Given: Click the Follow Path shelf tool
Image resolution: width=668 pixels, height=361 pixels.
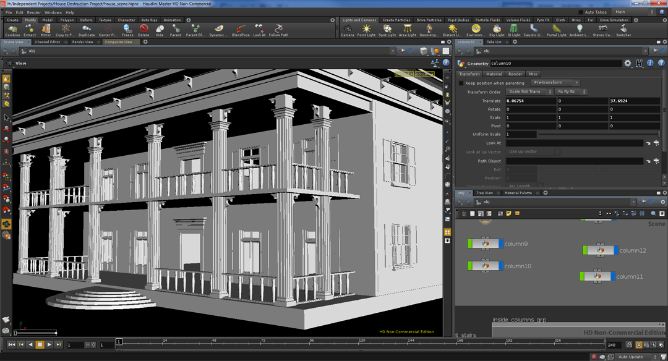Looking at the screenshot, I should pos(278,30).
